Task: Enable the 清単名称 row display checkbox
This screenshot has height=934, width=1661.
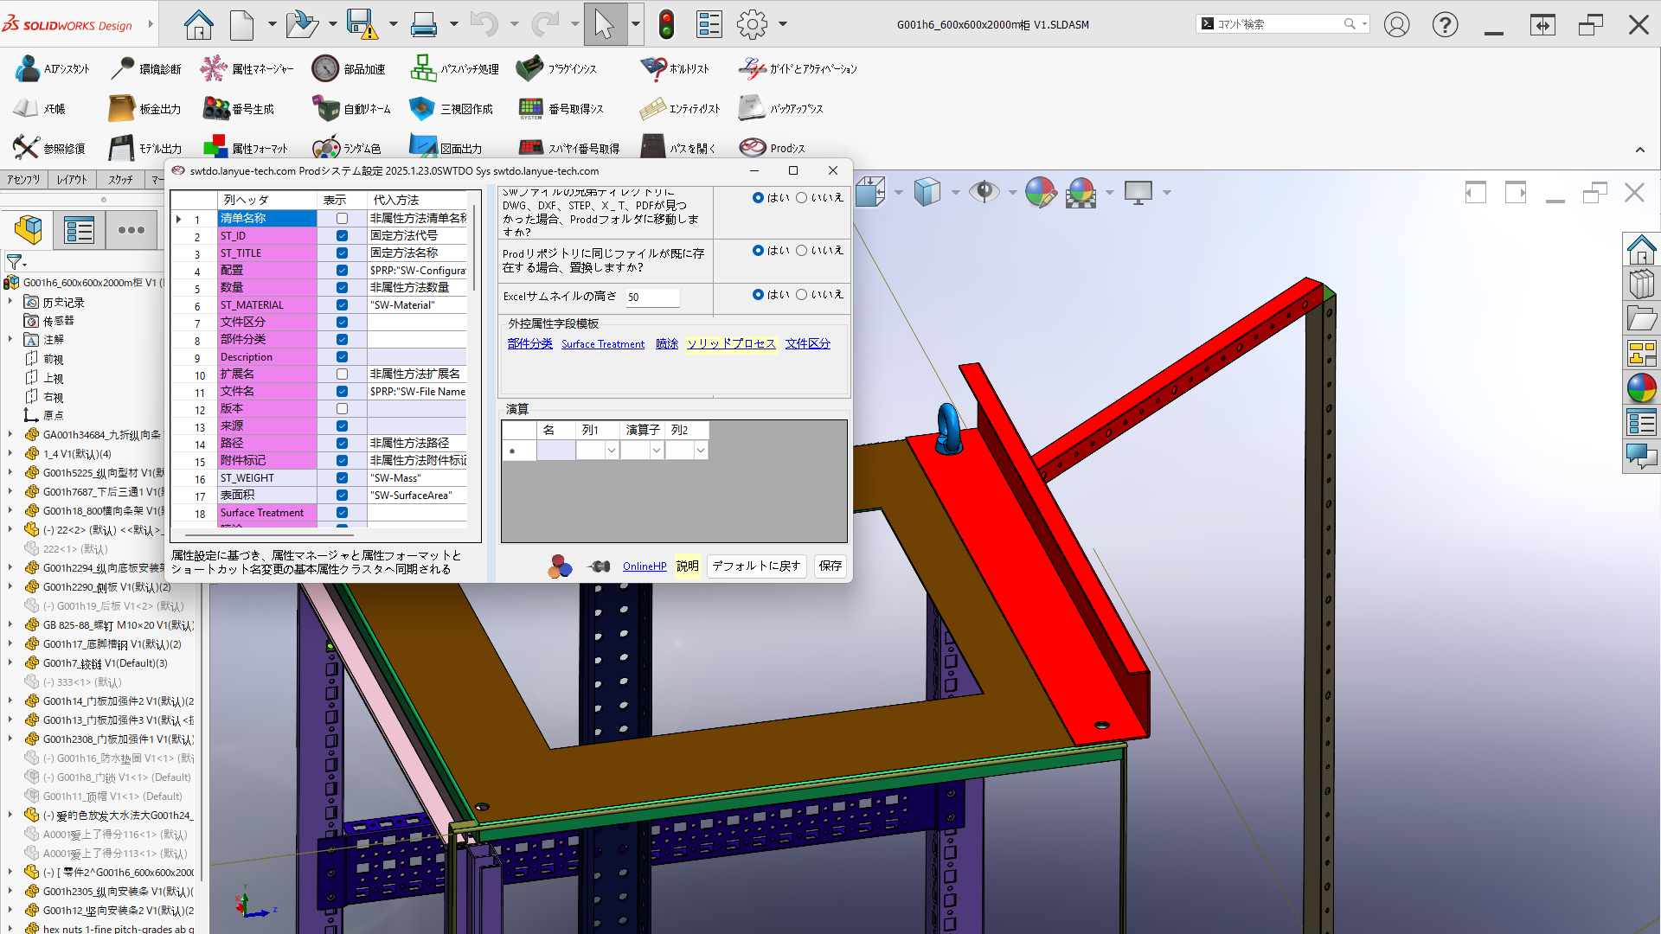Action: [x=342, y=219]
